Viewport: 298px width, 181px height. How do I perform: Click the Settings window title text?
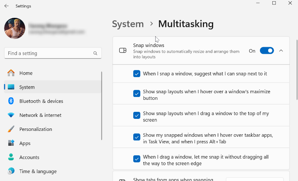23,6
